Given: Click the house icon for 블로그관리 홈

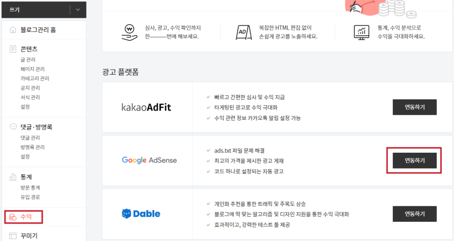Looking at the screenshot, I should click(x=13, y=30).
